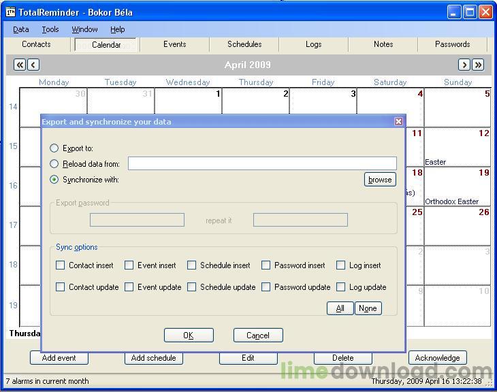The image size is (497, 392).
Task: Click the '7 alarms in current month' status
Action: (47, 381)
